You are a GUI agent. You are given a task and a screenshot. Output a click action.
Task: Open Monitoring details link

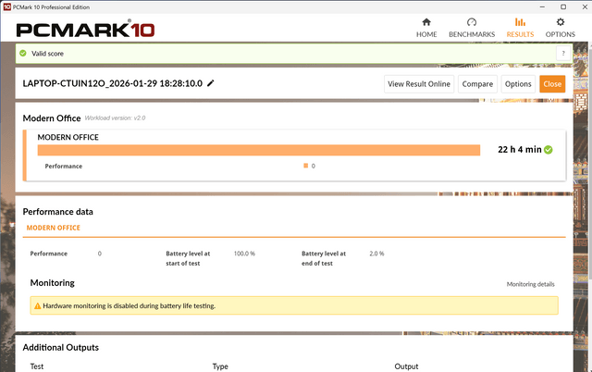(530, 284)
